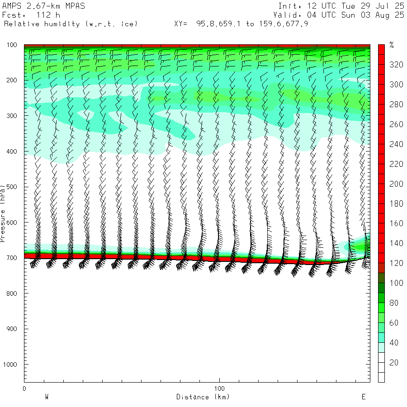
Task: Click the '0' distance axis label
Action: (x=24, y=388)
